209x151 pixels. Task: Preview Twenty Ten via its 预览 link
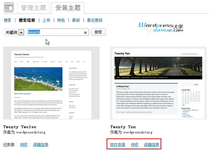[x=134, y=144]
